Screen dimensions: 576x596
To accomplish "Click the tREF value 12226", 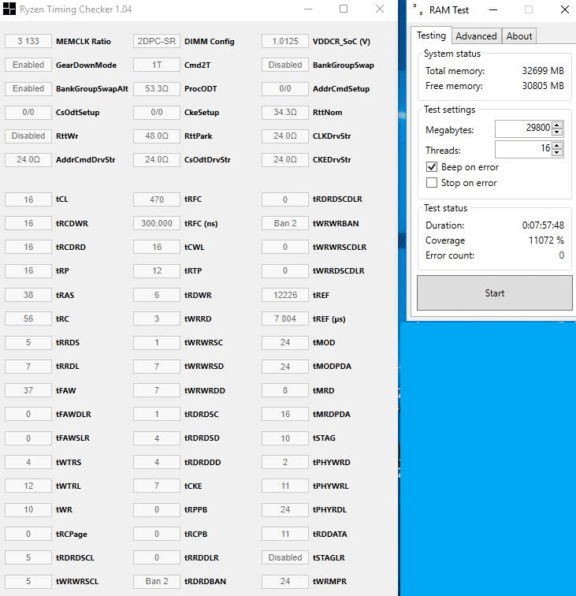I will (285, 295).
